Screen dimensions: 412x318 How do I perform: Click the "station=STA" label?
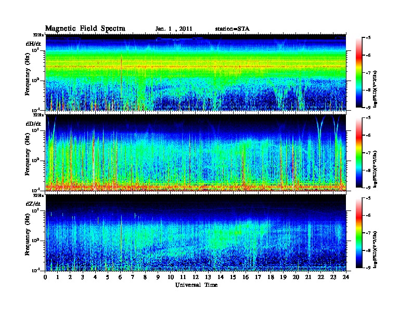[x=232, y=29]
